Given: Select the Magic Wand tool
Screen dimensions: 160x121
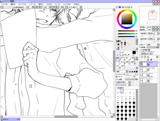Looking at the screenshot, I should pyautogui.click(x=123, y=52).
